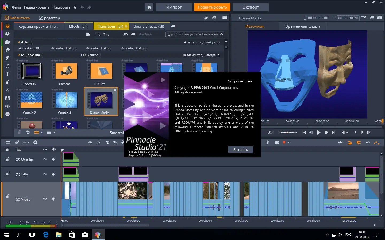The image size is (385, 240).
Task: Open the Effects (fx) library category
Action: click(x=7, y=50)
